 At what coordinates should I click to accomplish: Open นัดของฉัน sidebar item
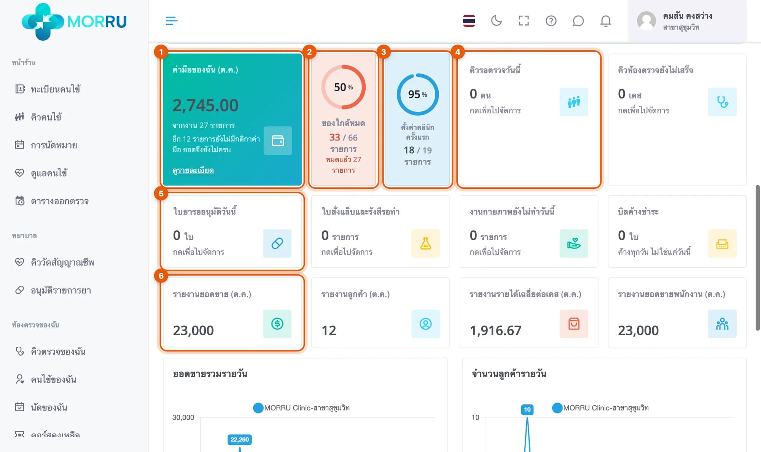point(41,407)
